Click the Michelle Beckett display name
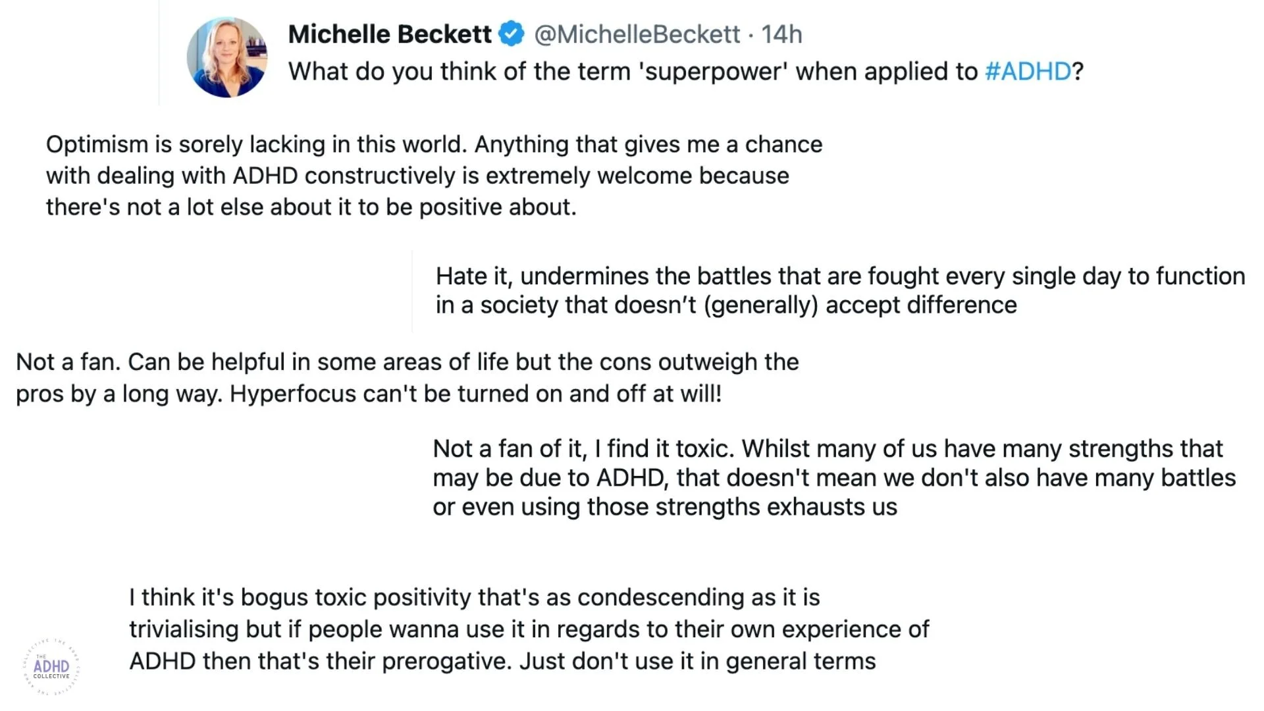Screen dimensions: 1264x711 (390, 34)
